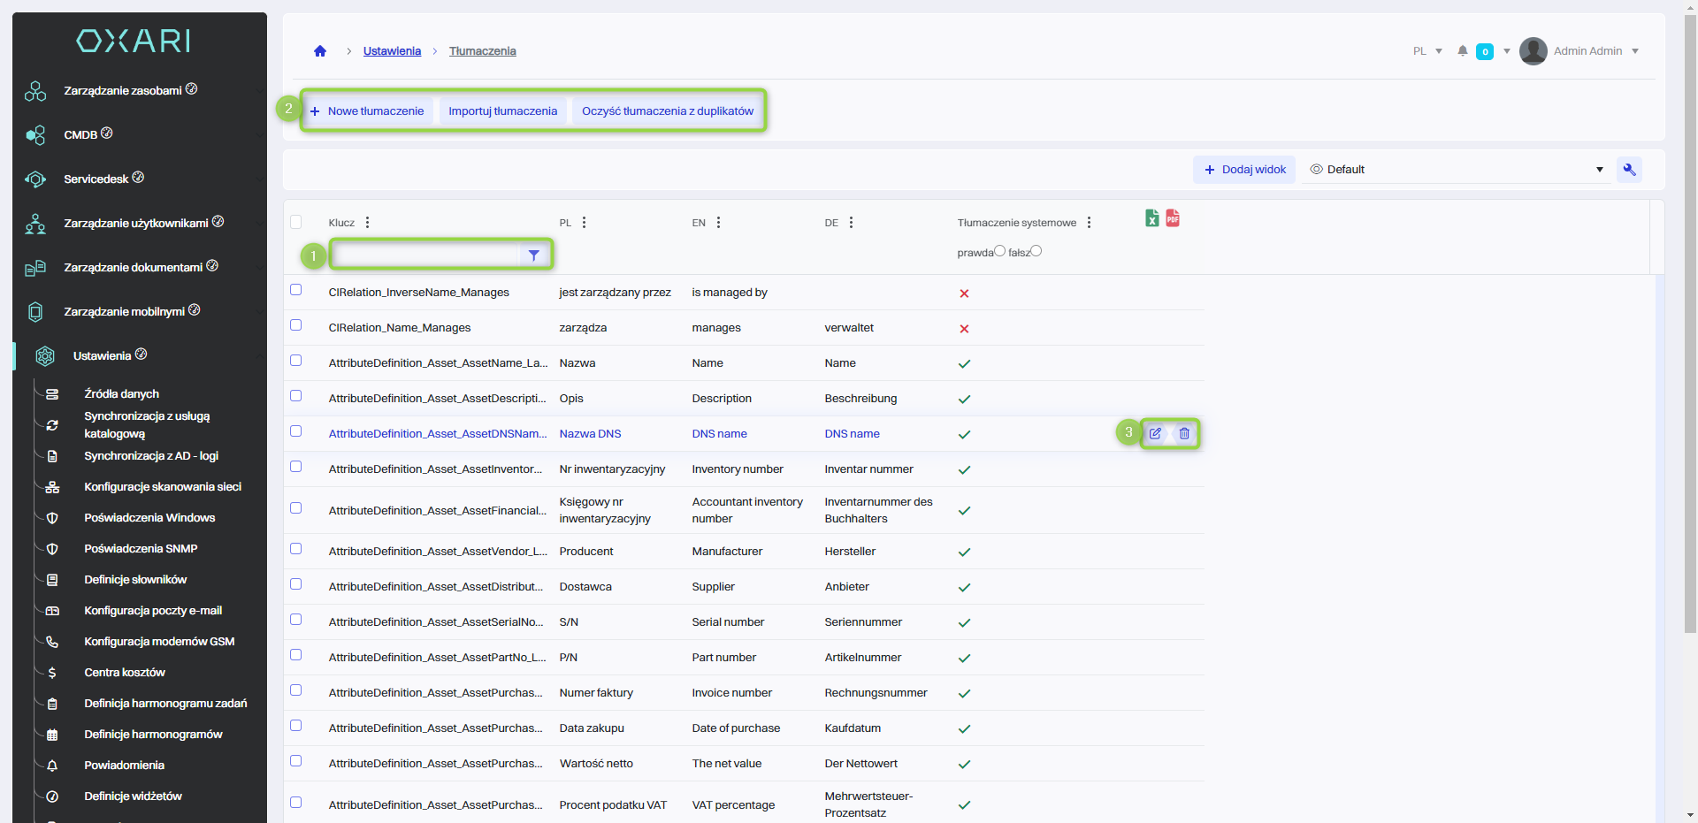1698x823 pixels.
Task: Export table to Excel file
Action: (x=1151, y=218)
